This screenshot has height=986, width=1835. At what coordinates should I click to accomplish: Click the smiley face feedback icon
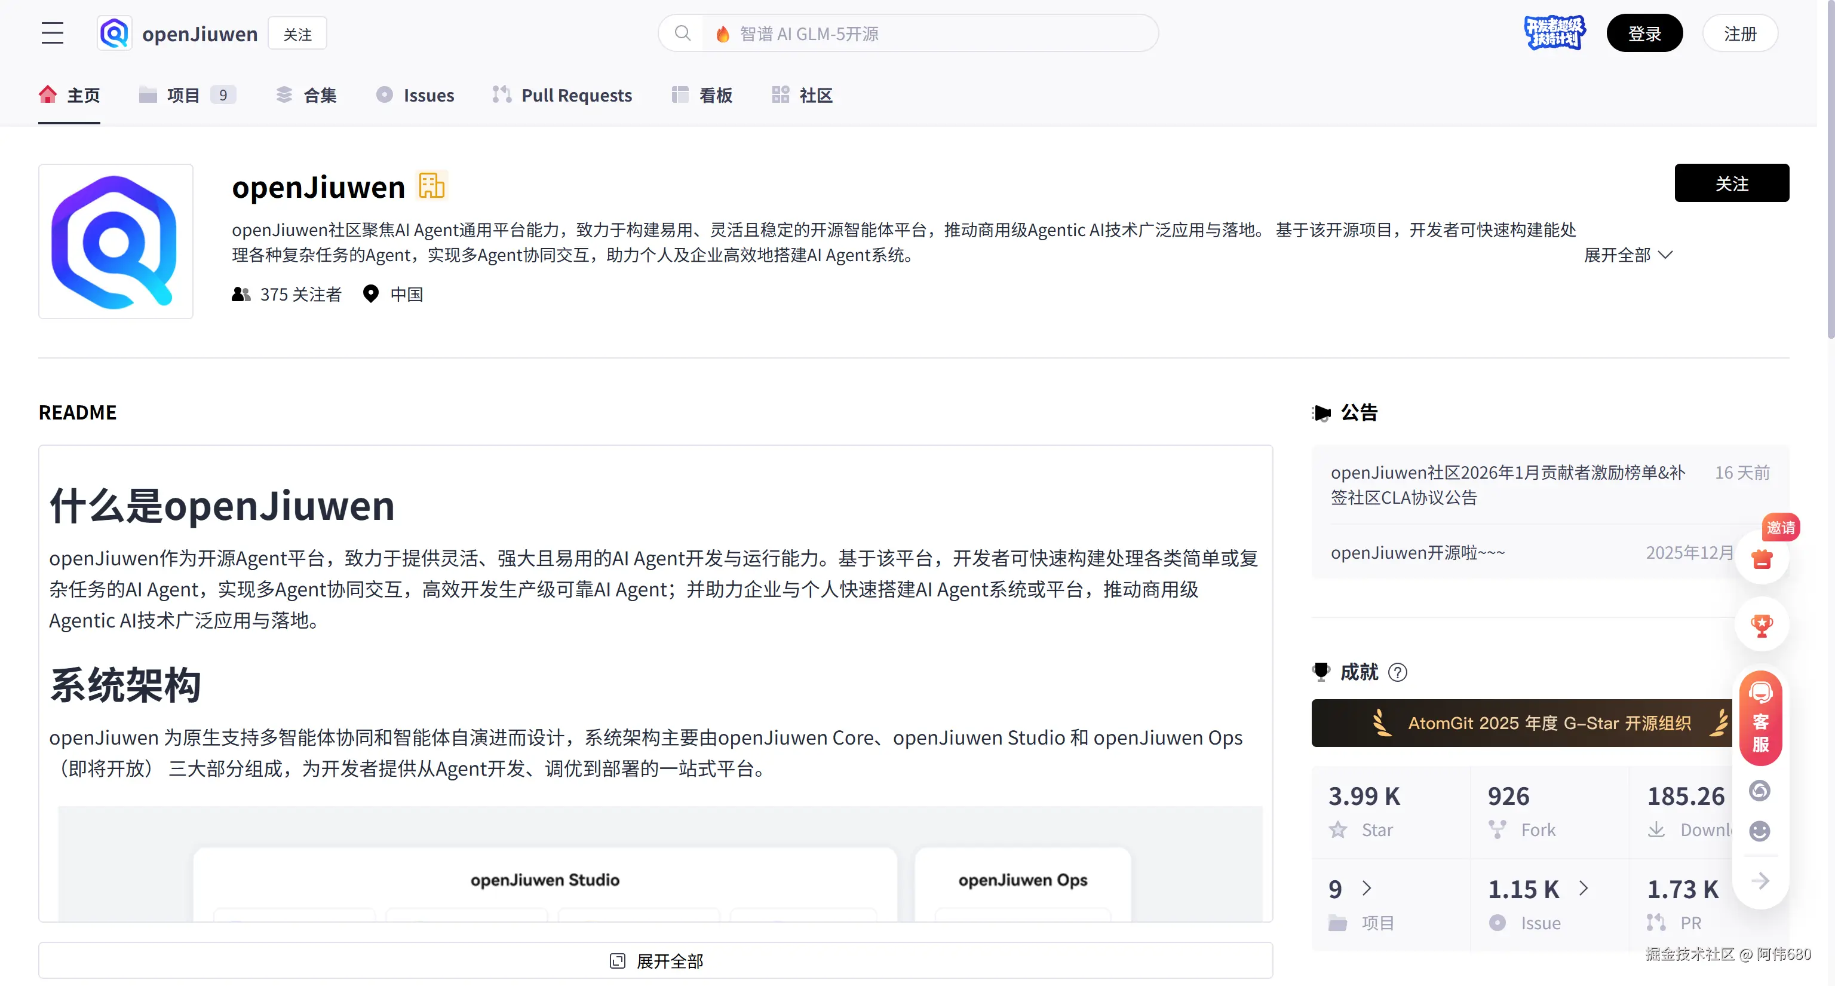pos(1760,831)
